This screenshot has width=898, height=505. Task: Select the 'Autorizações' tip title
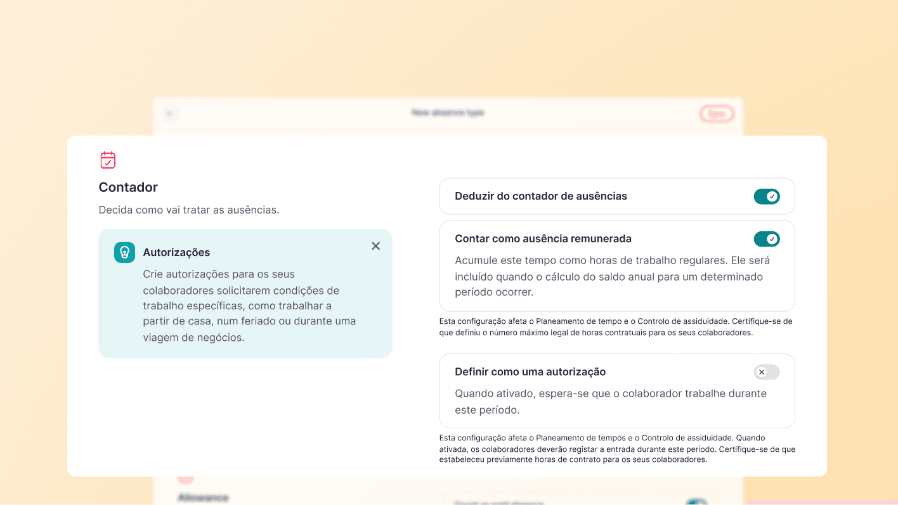pos(176,252)
